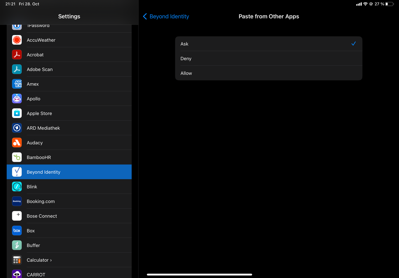Set paste permission to Allow

point(268,73)
